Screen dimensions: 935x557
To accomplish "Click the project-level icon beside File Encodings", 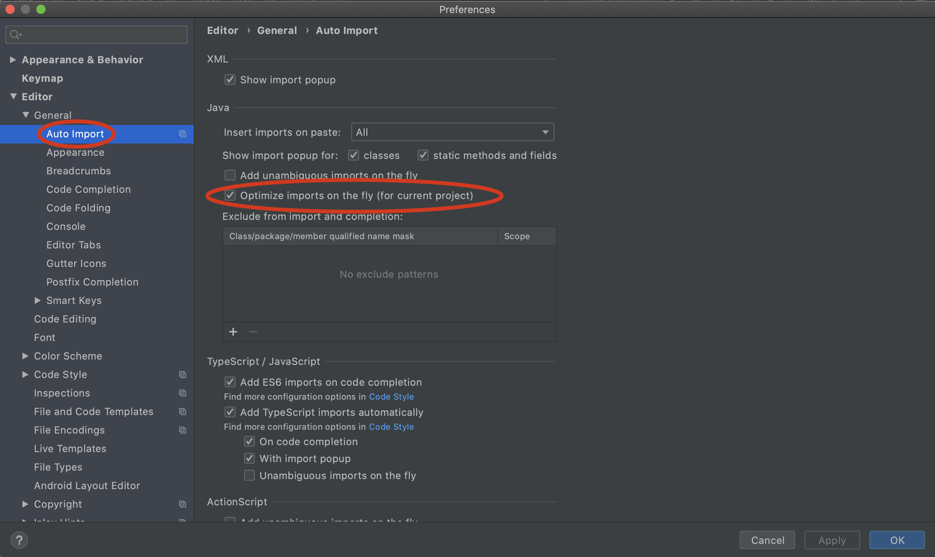I will pos(183,430).
